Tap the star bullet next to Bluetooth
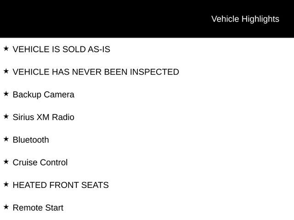294x220 pixels. [x=6, y=139]
